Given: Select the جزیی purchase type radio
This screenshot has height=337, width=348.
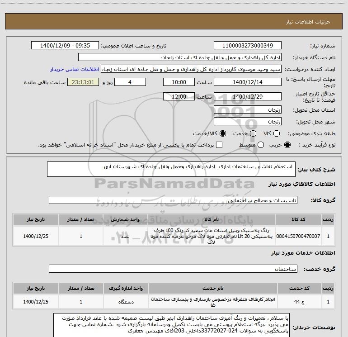Looking at the screenshot, I should (287, 145).
